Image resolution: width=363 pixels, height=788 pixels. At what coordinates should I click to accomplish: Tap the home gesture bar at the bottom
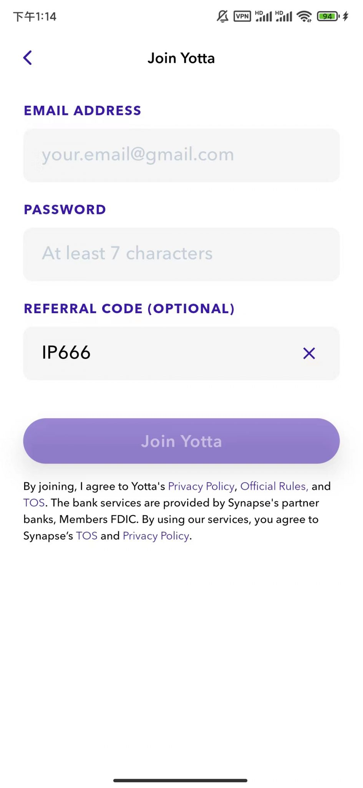point(180,780)
